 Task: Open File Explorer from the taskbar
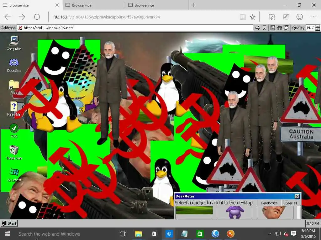point(138,234)
